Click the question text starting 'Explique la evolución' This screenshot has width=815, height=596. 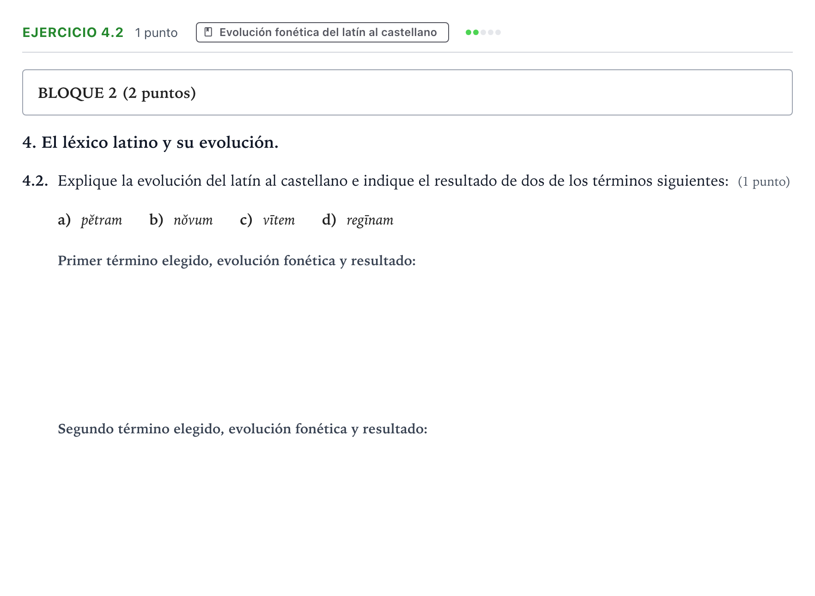(393, 181)
